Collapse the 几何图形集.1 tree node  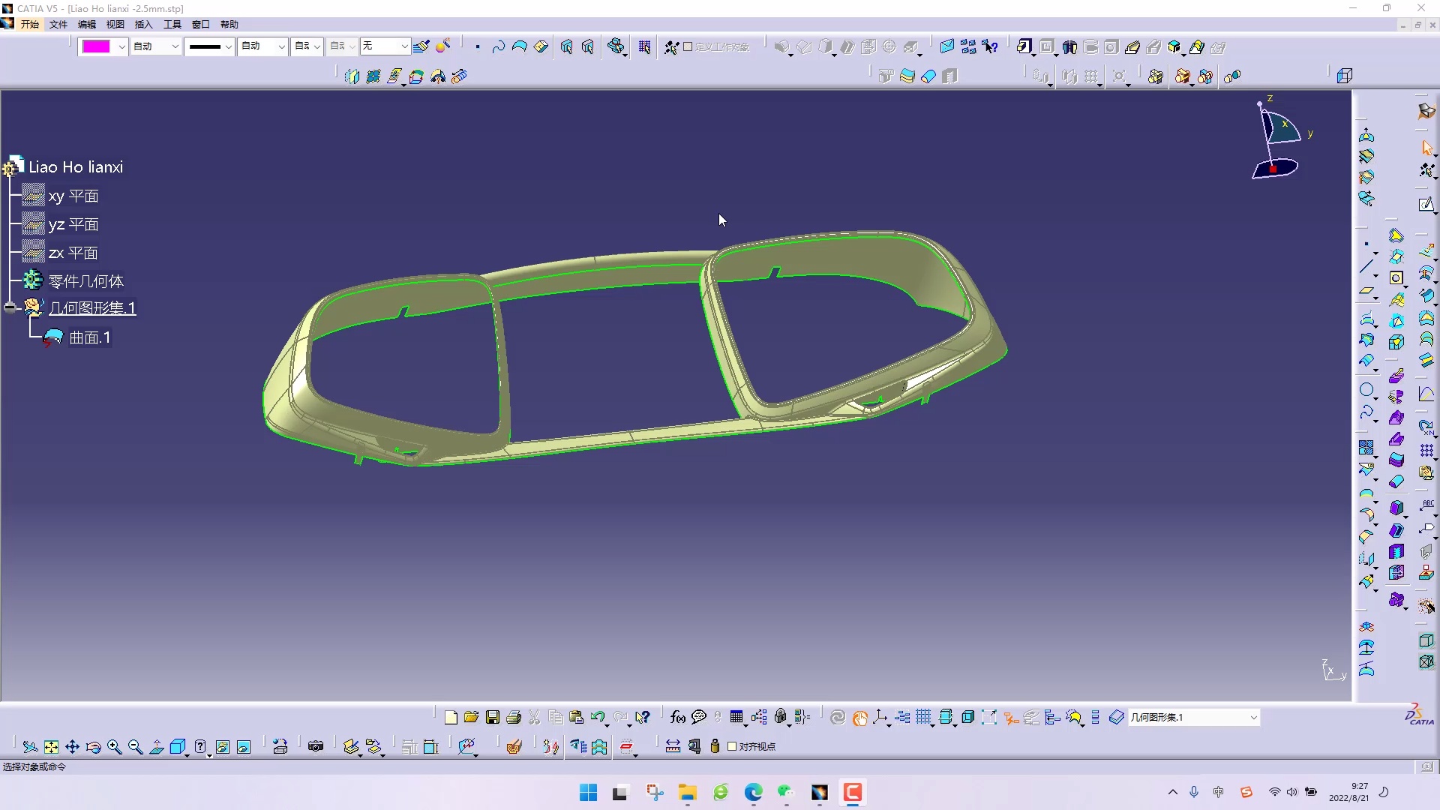[10, 307]
